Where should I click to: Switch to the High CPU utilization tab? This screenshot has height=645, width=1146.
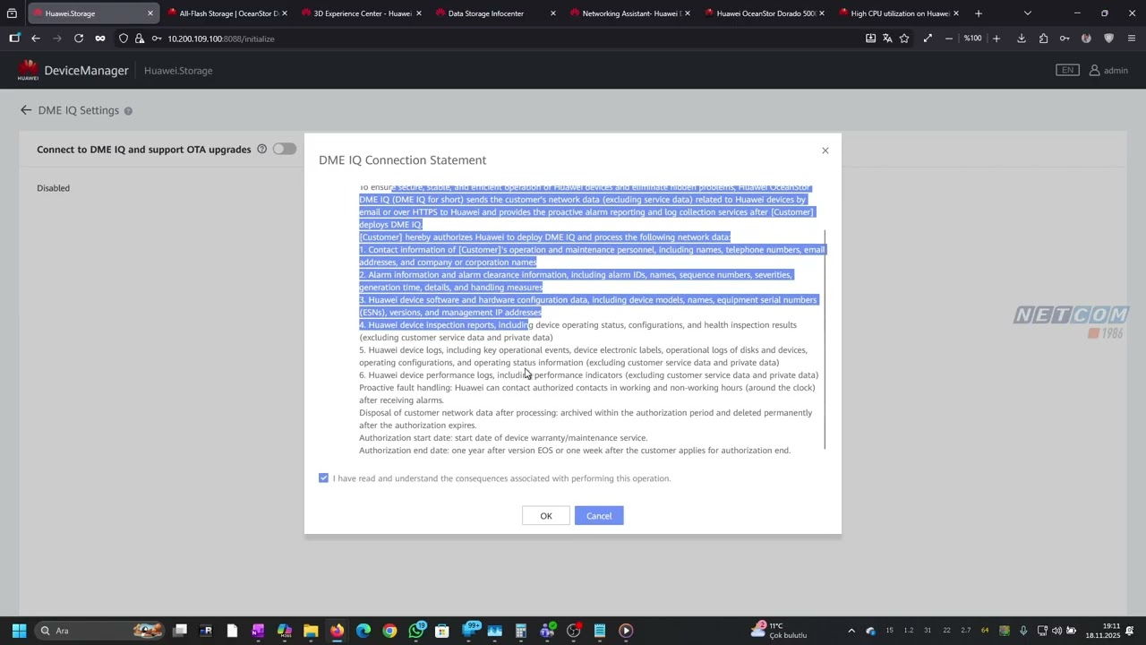(898, 13)
